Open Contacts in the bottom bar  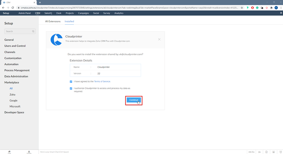[x=29, y=152]
